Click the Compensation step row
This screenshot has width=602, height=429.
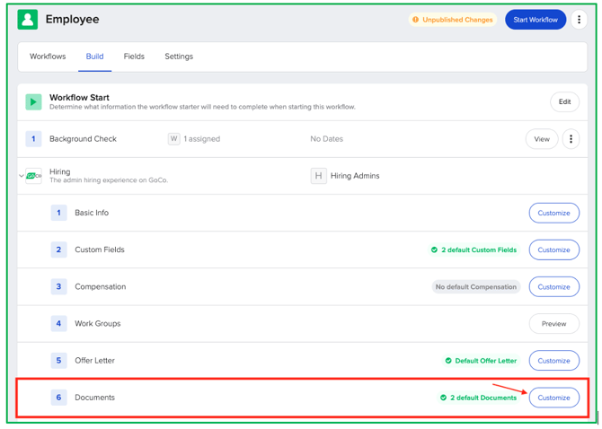[100, 287]
